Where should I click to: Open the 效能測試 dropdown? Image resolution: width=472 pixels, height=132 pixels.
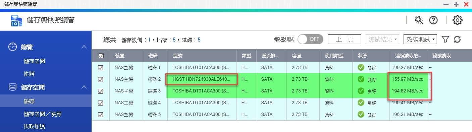pyautogui.click(x=420, y=40)
